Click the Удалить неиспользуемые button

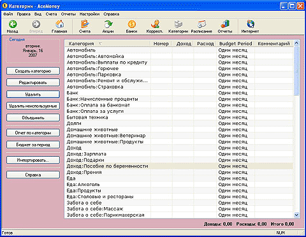click(33, 106)
